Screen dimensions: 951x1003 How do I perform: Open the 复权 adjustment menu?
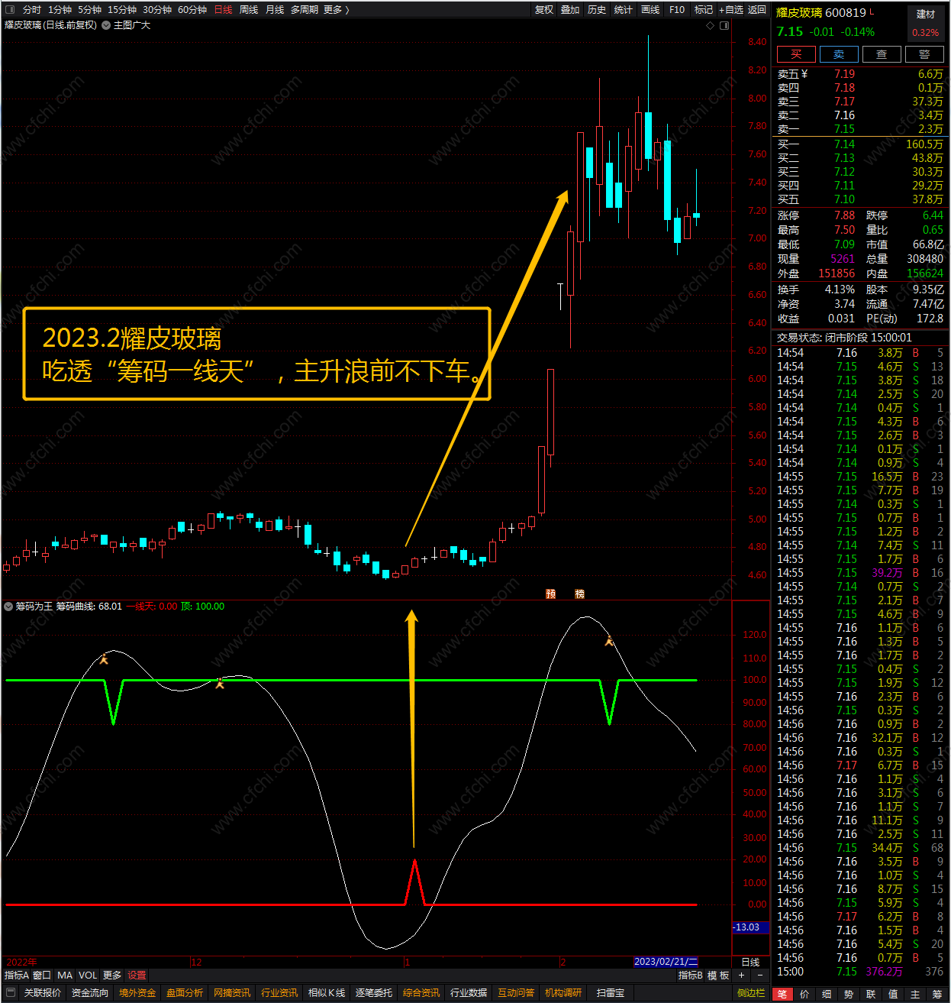coord(544,10)
